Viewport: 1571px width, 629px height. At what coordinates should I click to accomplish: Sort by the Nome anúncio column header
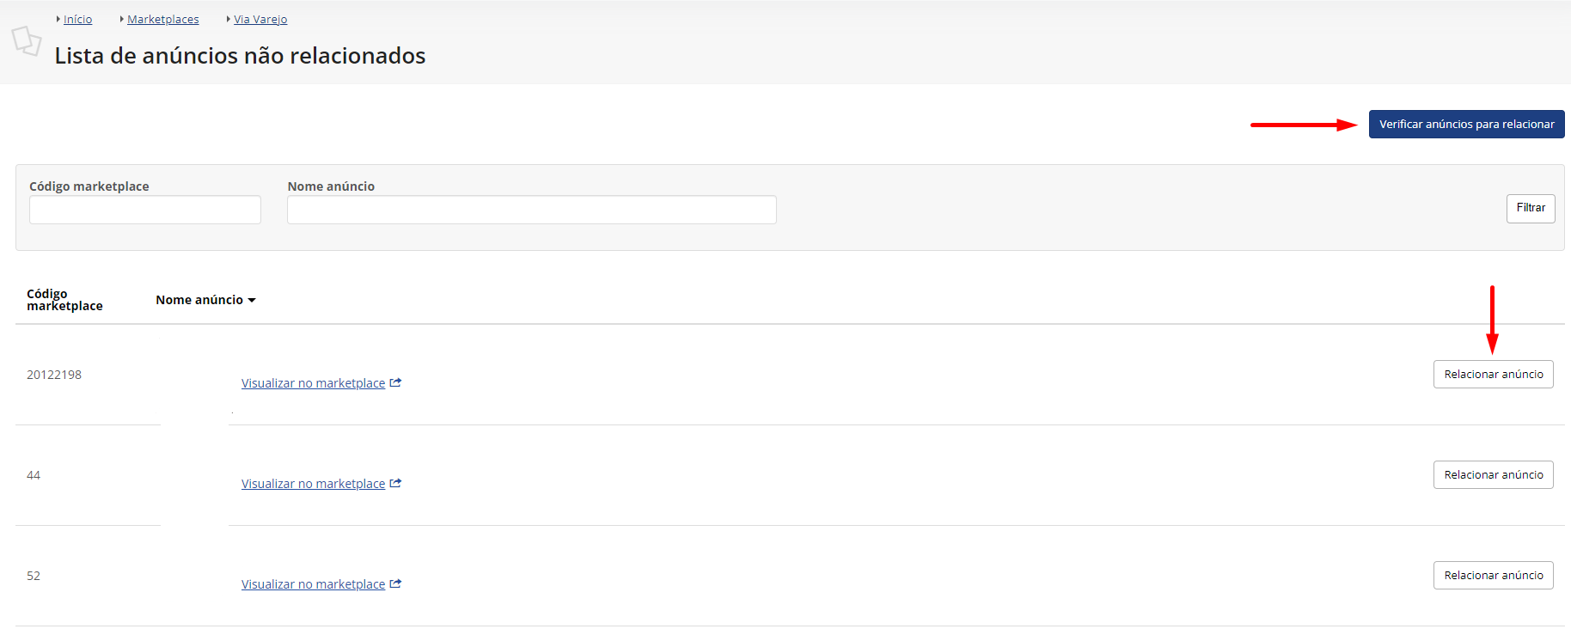[199, 300]
